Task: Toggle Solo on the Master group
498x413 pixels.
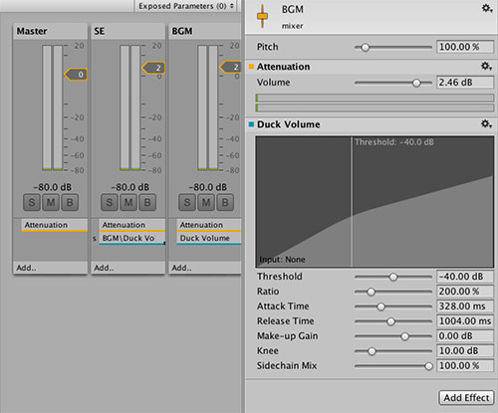Action: click(32, 202)
